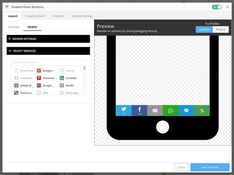Click the Pinterest service label
234x175 pixels.
tap(49, 78)
